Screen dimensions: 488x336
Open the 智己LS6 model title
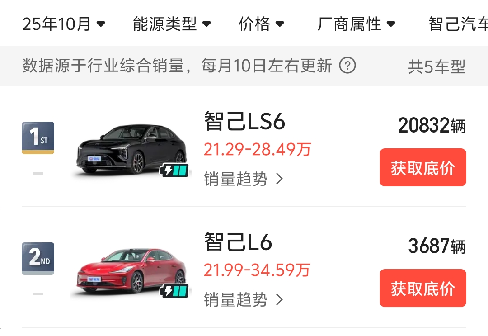pos(244,122)
